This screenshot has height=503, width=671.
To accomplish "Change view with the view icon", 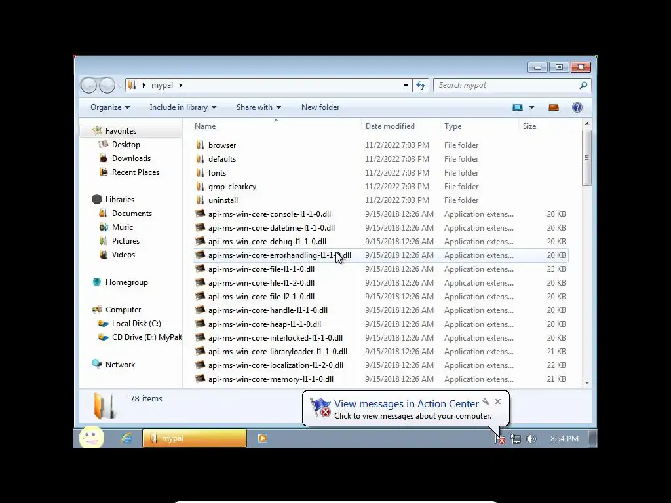I will tap(518, 107).
